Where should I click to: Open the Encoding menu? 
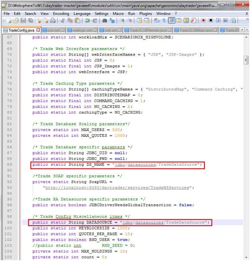[61, 14]
